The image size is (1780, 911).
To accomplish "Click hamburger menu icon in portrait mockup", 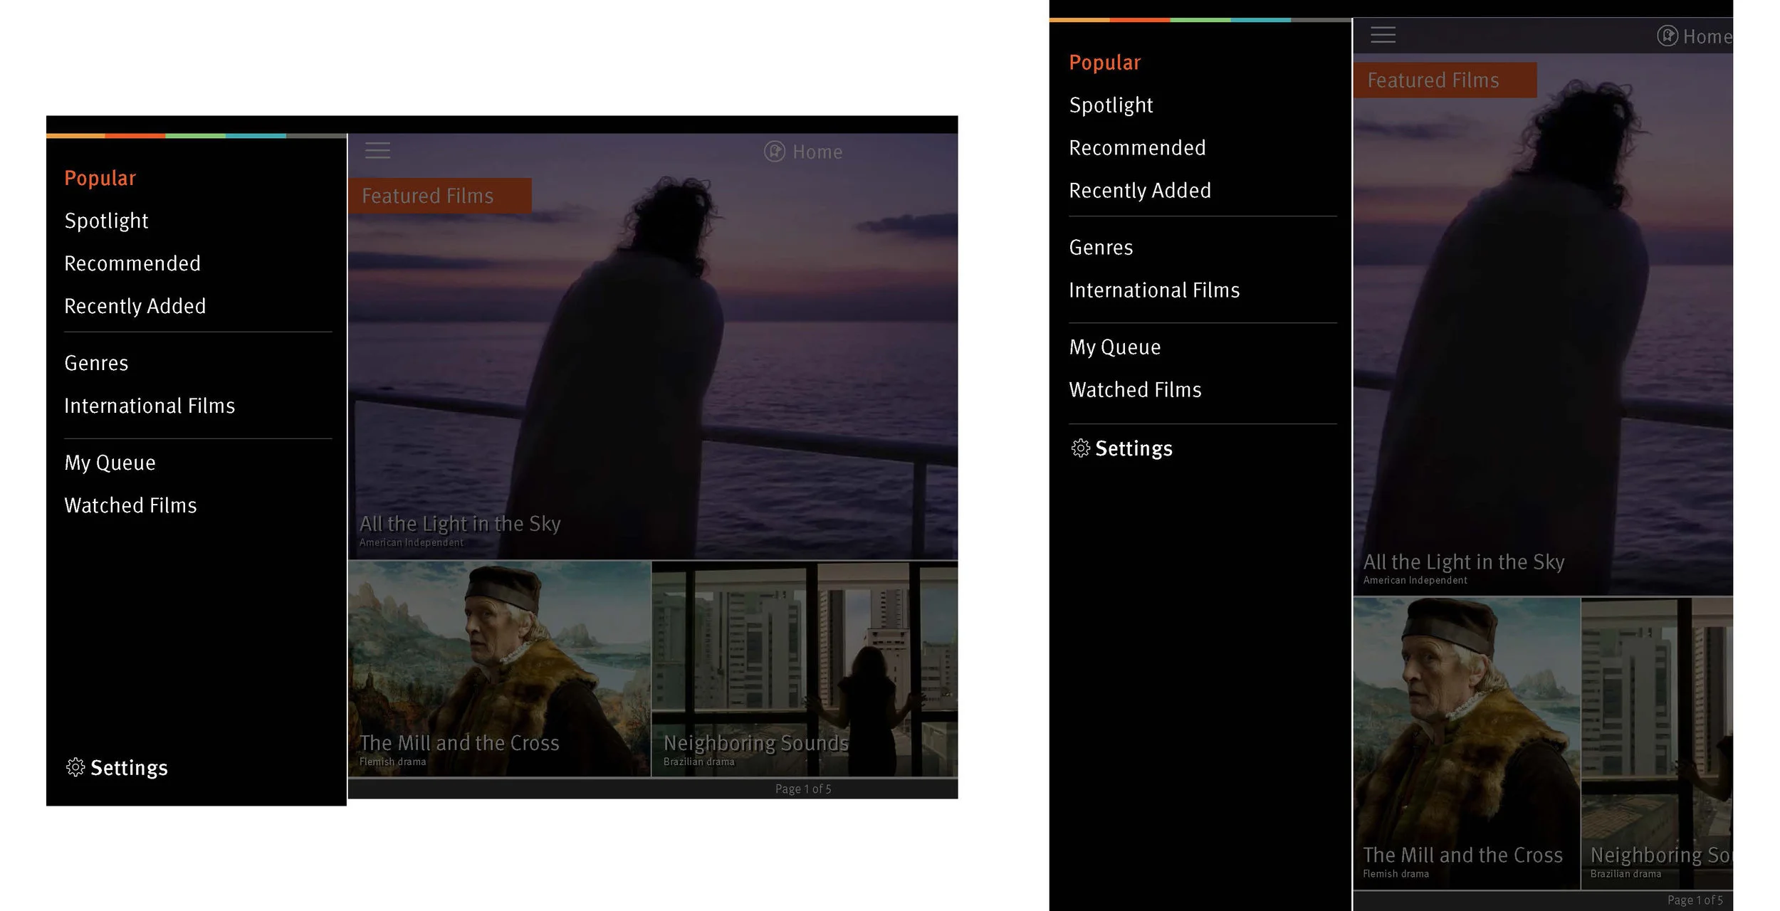I will point(1383,35).
